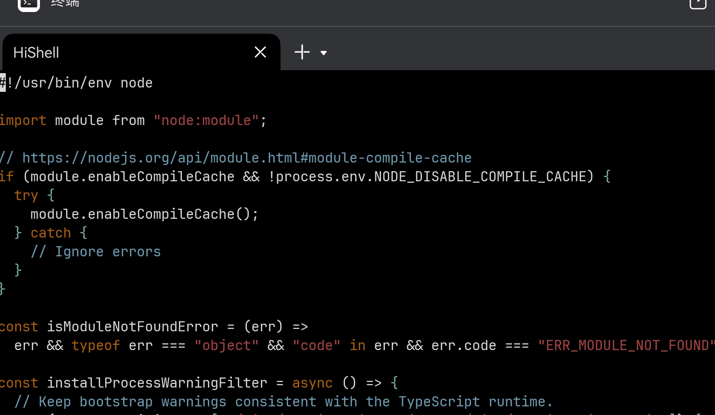Click the shebang line '#!/usr/bin/env node'

tap(76, 83)
